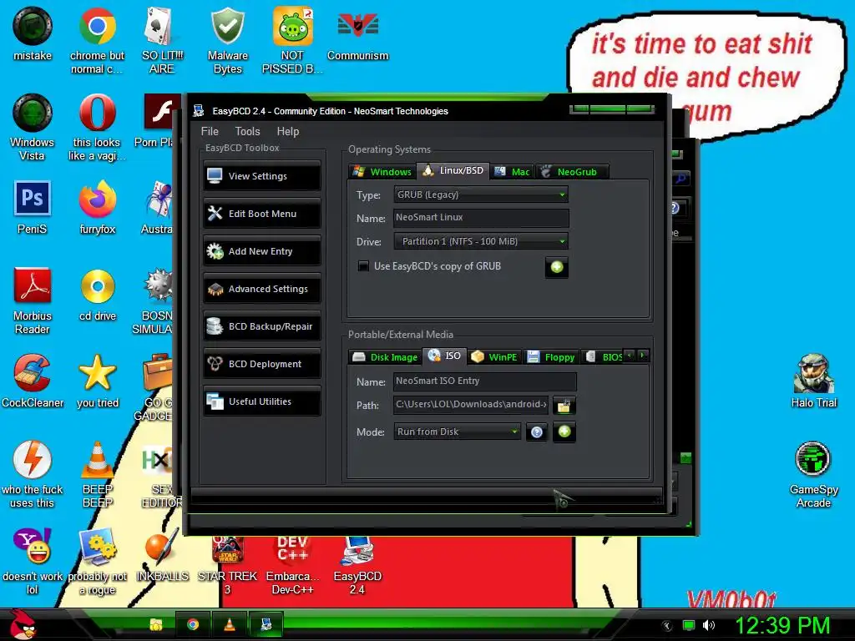The width and height of the screenshot is (855, 641).
Task: Select the cd drive desktop icon
Action: (x=97, y=295)
